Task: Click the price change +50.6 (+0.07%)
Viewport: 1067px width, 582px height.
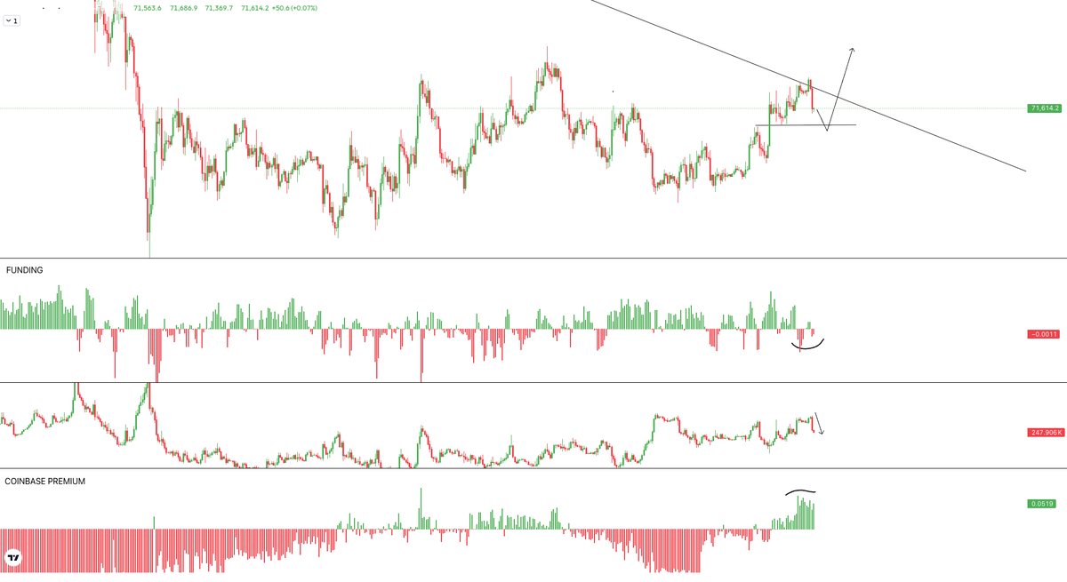Action: coord(294,8)
